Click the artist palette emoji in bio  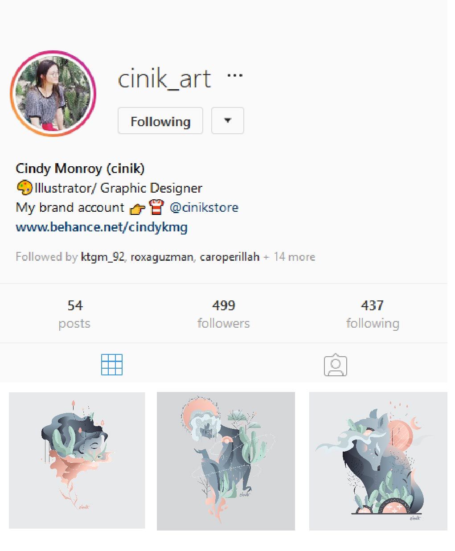tap(24, 188)
